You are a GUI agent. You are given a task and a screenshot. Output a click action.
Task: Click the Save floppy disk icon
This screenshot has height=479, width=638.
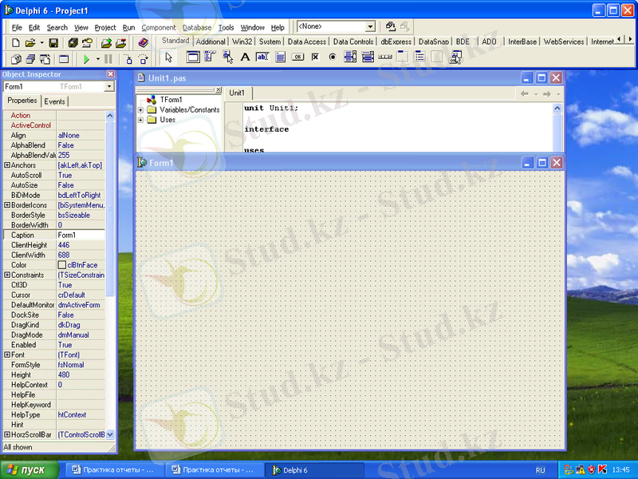(53, 43)
